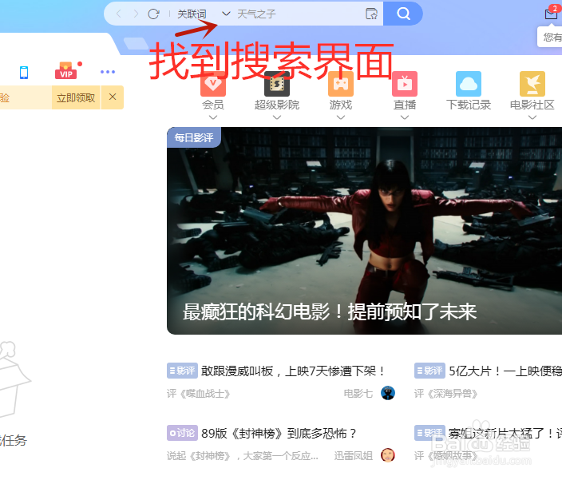The height and width of the screenshot is (480, 562).
Task: Expand the chevron under 超级影院
Action: click(x=277, y=117)
